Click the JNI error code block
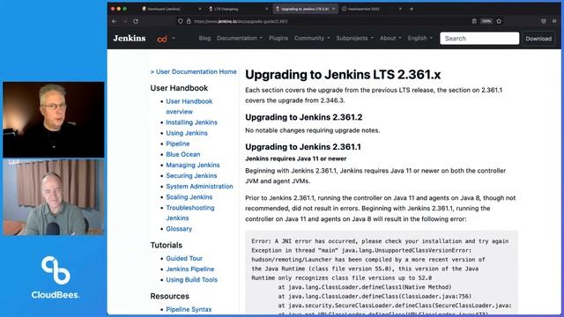The image size is (564, 317). [382, 272]
